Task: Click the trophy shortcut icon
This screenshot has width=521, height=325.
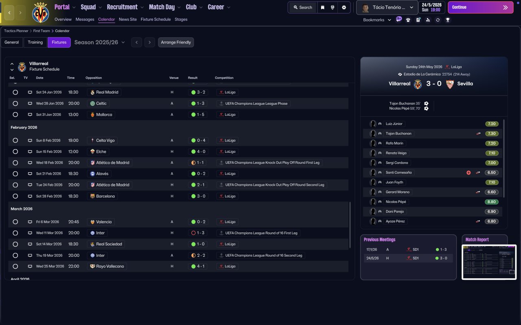Action: 448,20
